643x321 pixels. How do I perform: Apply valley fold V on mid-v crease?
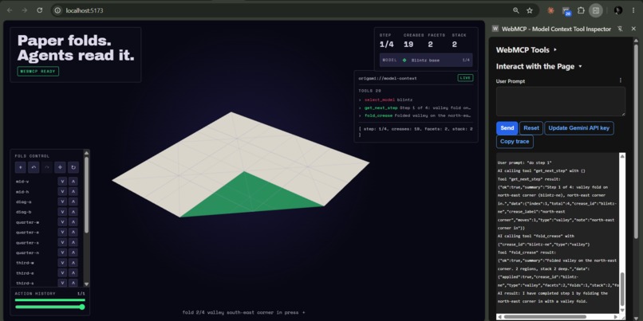tap(62, 182)
